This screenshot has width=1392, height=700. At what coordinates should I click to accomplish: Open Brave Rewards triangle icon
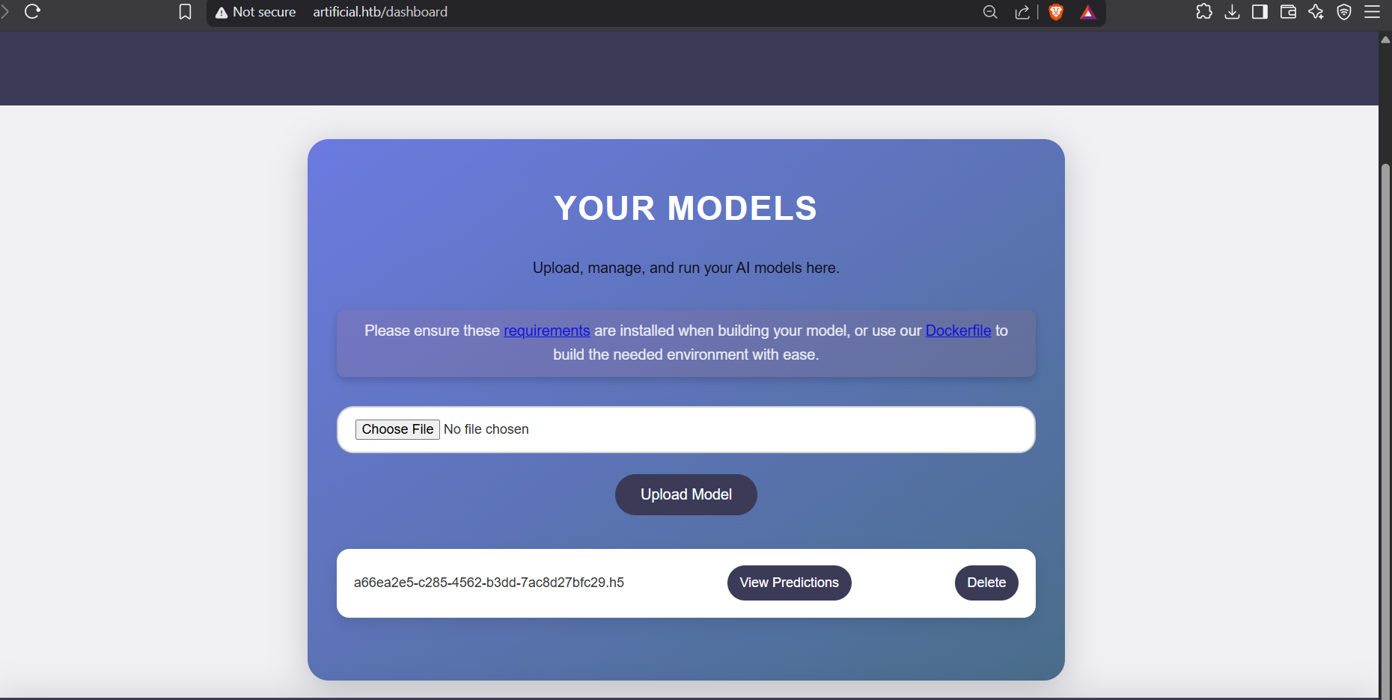[1088, 12]
